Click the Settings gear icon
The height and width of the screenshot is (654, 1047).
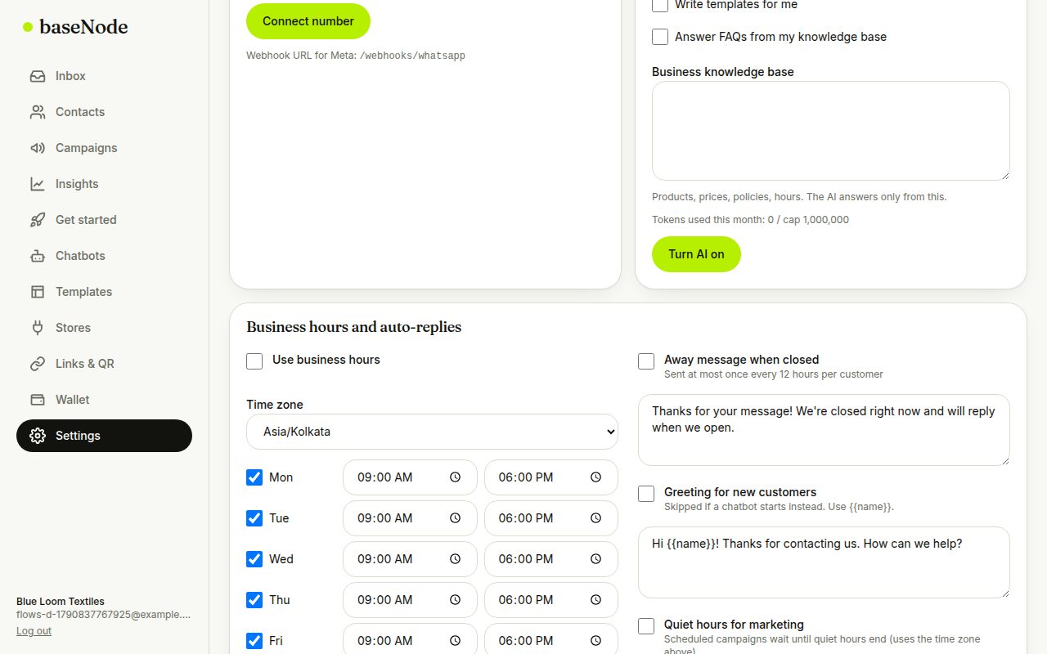[38, 436]
